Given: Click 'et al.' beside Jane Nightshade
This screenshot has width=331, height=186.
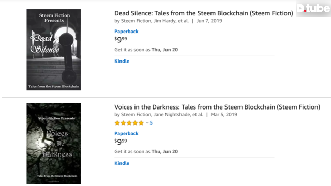Looking at the screenshot, I should (x=198, y=115).
